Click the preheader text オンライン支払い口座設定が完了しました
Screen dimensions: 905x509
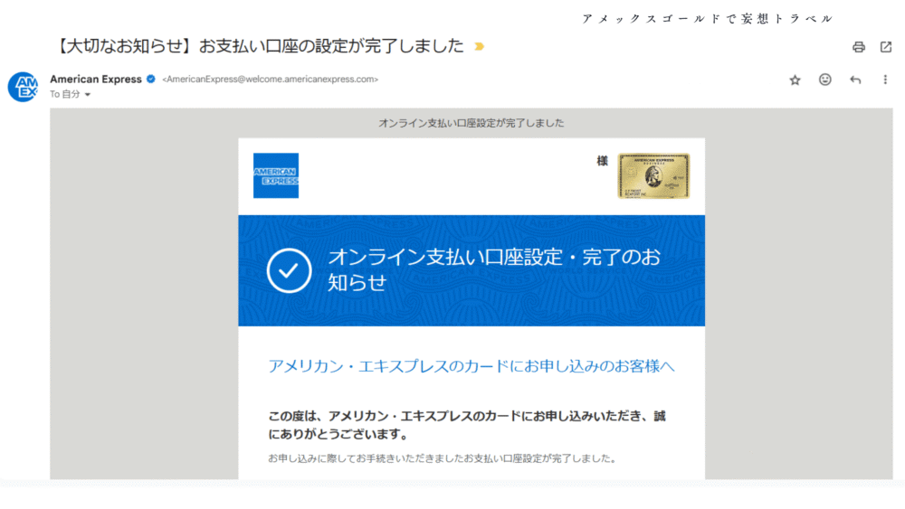471,123
